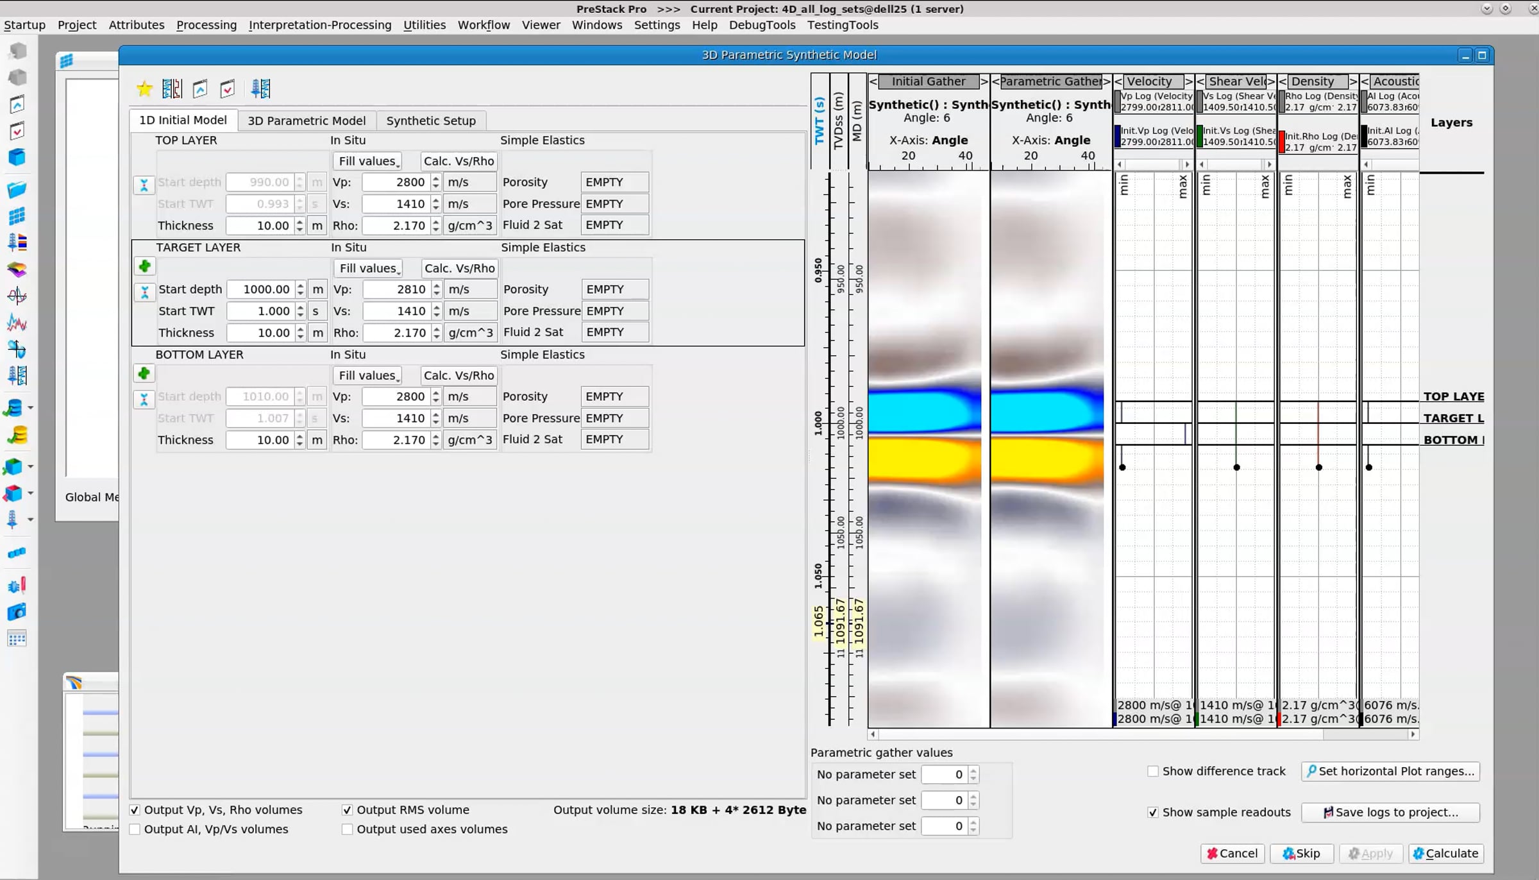Click the load session window icon in dialog toolbar
1539x880 pixels.
point(200,89)
